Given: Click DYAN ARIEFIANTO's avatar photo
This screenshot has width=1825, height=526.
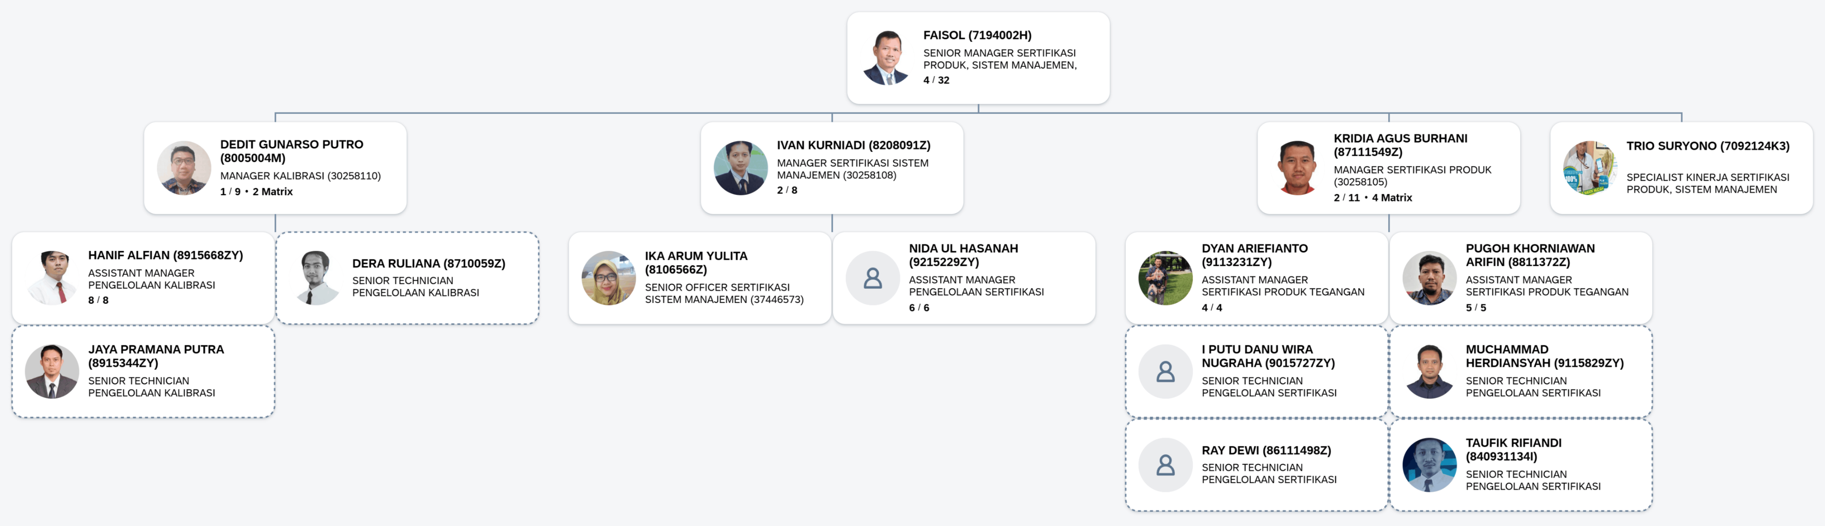Looking at the screenshot, I should [x=1166, y=278].
